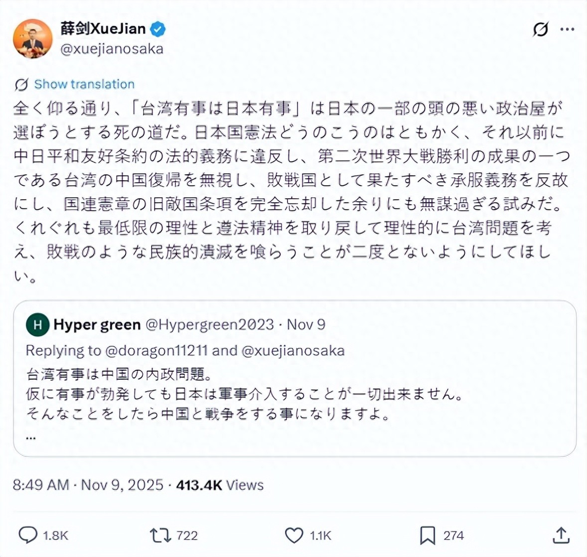This screenshot has width=587, height=557.
Task: Click the translation icon beside Show translation
Action: click(21, 85)
